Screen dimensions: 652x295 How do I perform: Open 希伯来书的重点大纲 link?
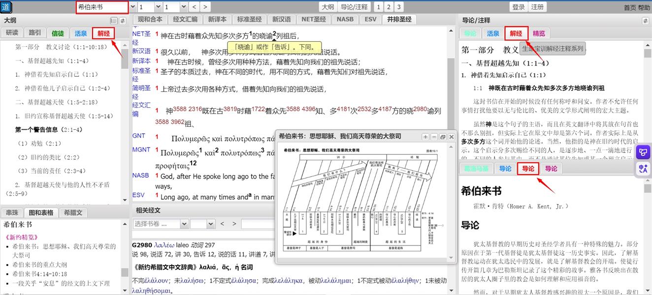pyautogui.click(x=40, y=265)
